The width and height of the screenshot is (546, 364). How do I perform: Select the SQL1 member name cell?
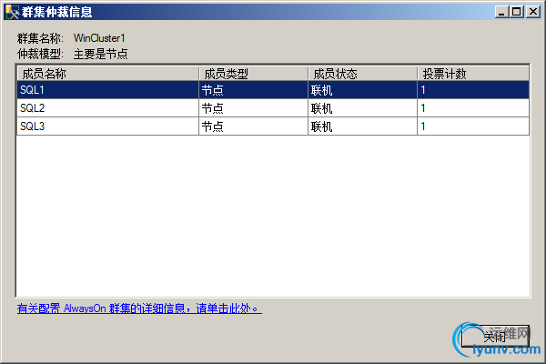click(107, 90)
